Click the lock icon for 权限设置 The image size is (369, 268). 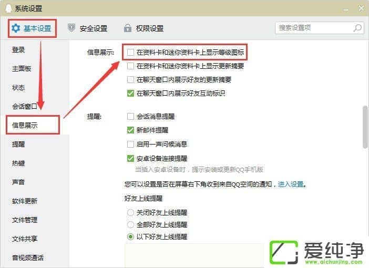[128, 28]
